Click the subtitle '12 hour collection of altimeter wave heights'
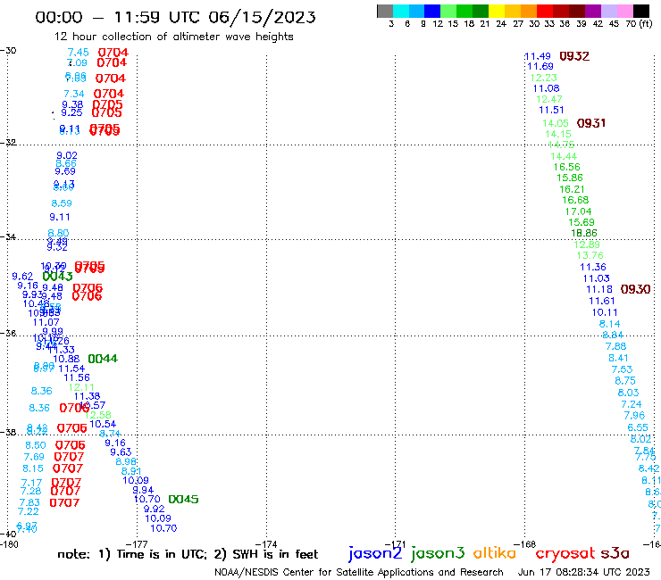The width and height of the screenshot is (661, 580). [x=173, y=37]
